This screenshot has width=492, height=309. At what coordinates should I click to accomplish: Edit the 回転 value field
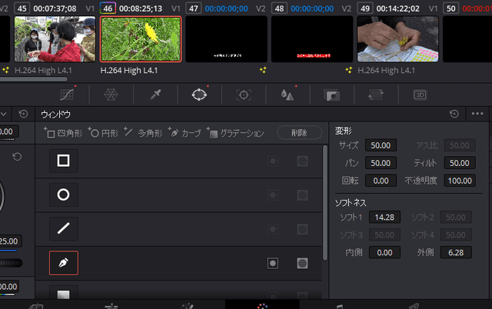coord(381,181)
